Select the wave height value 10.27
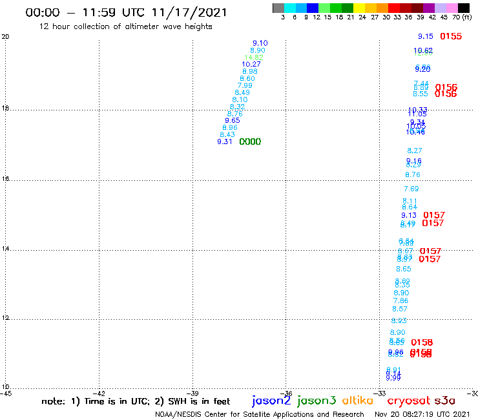478x420 pixels. point(251,64)
